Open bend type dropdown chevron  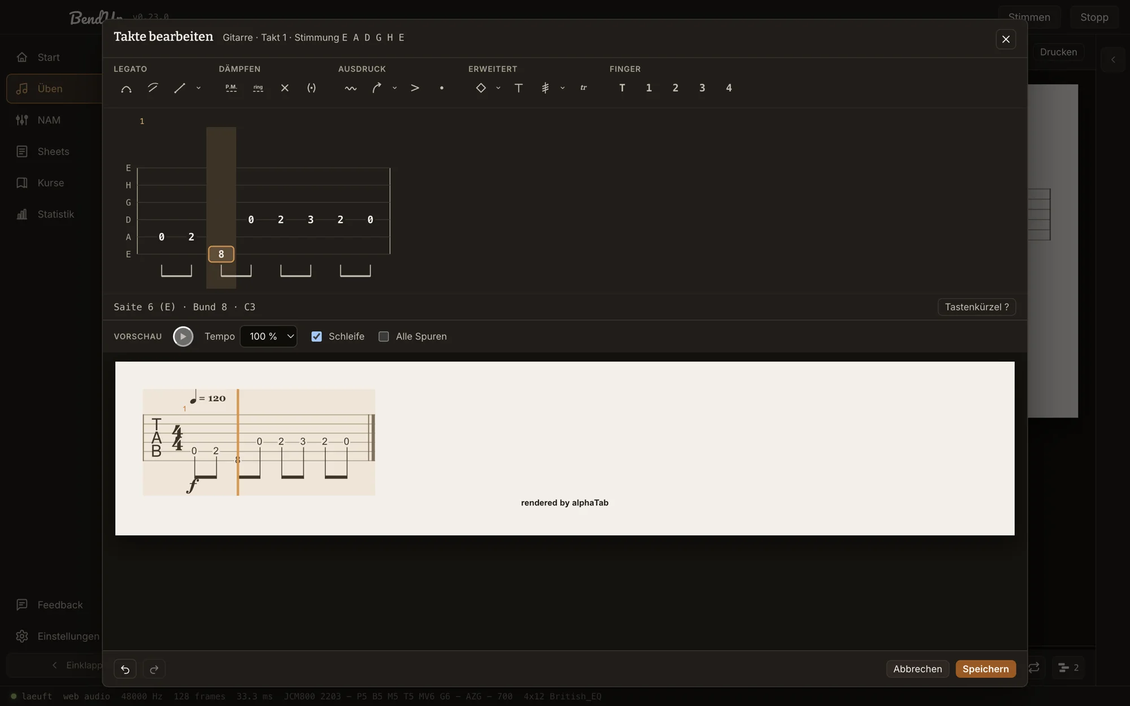[394, 88]
